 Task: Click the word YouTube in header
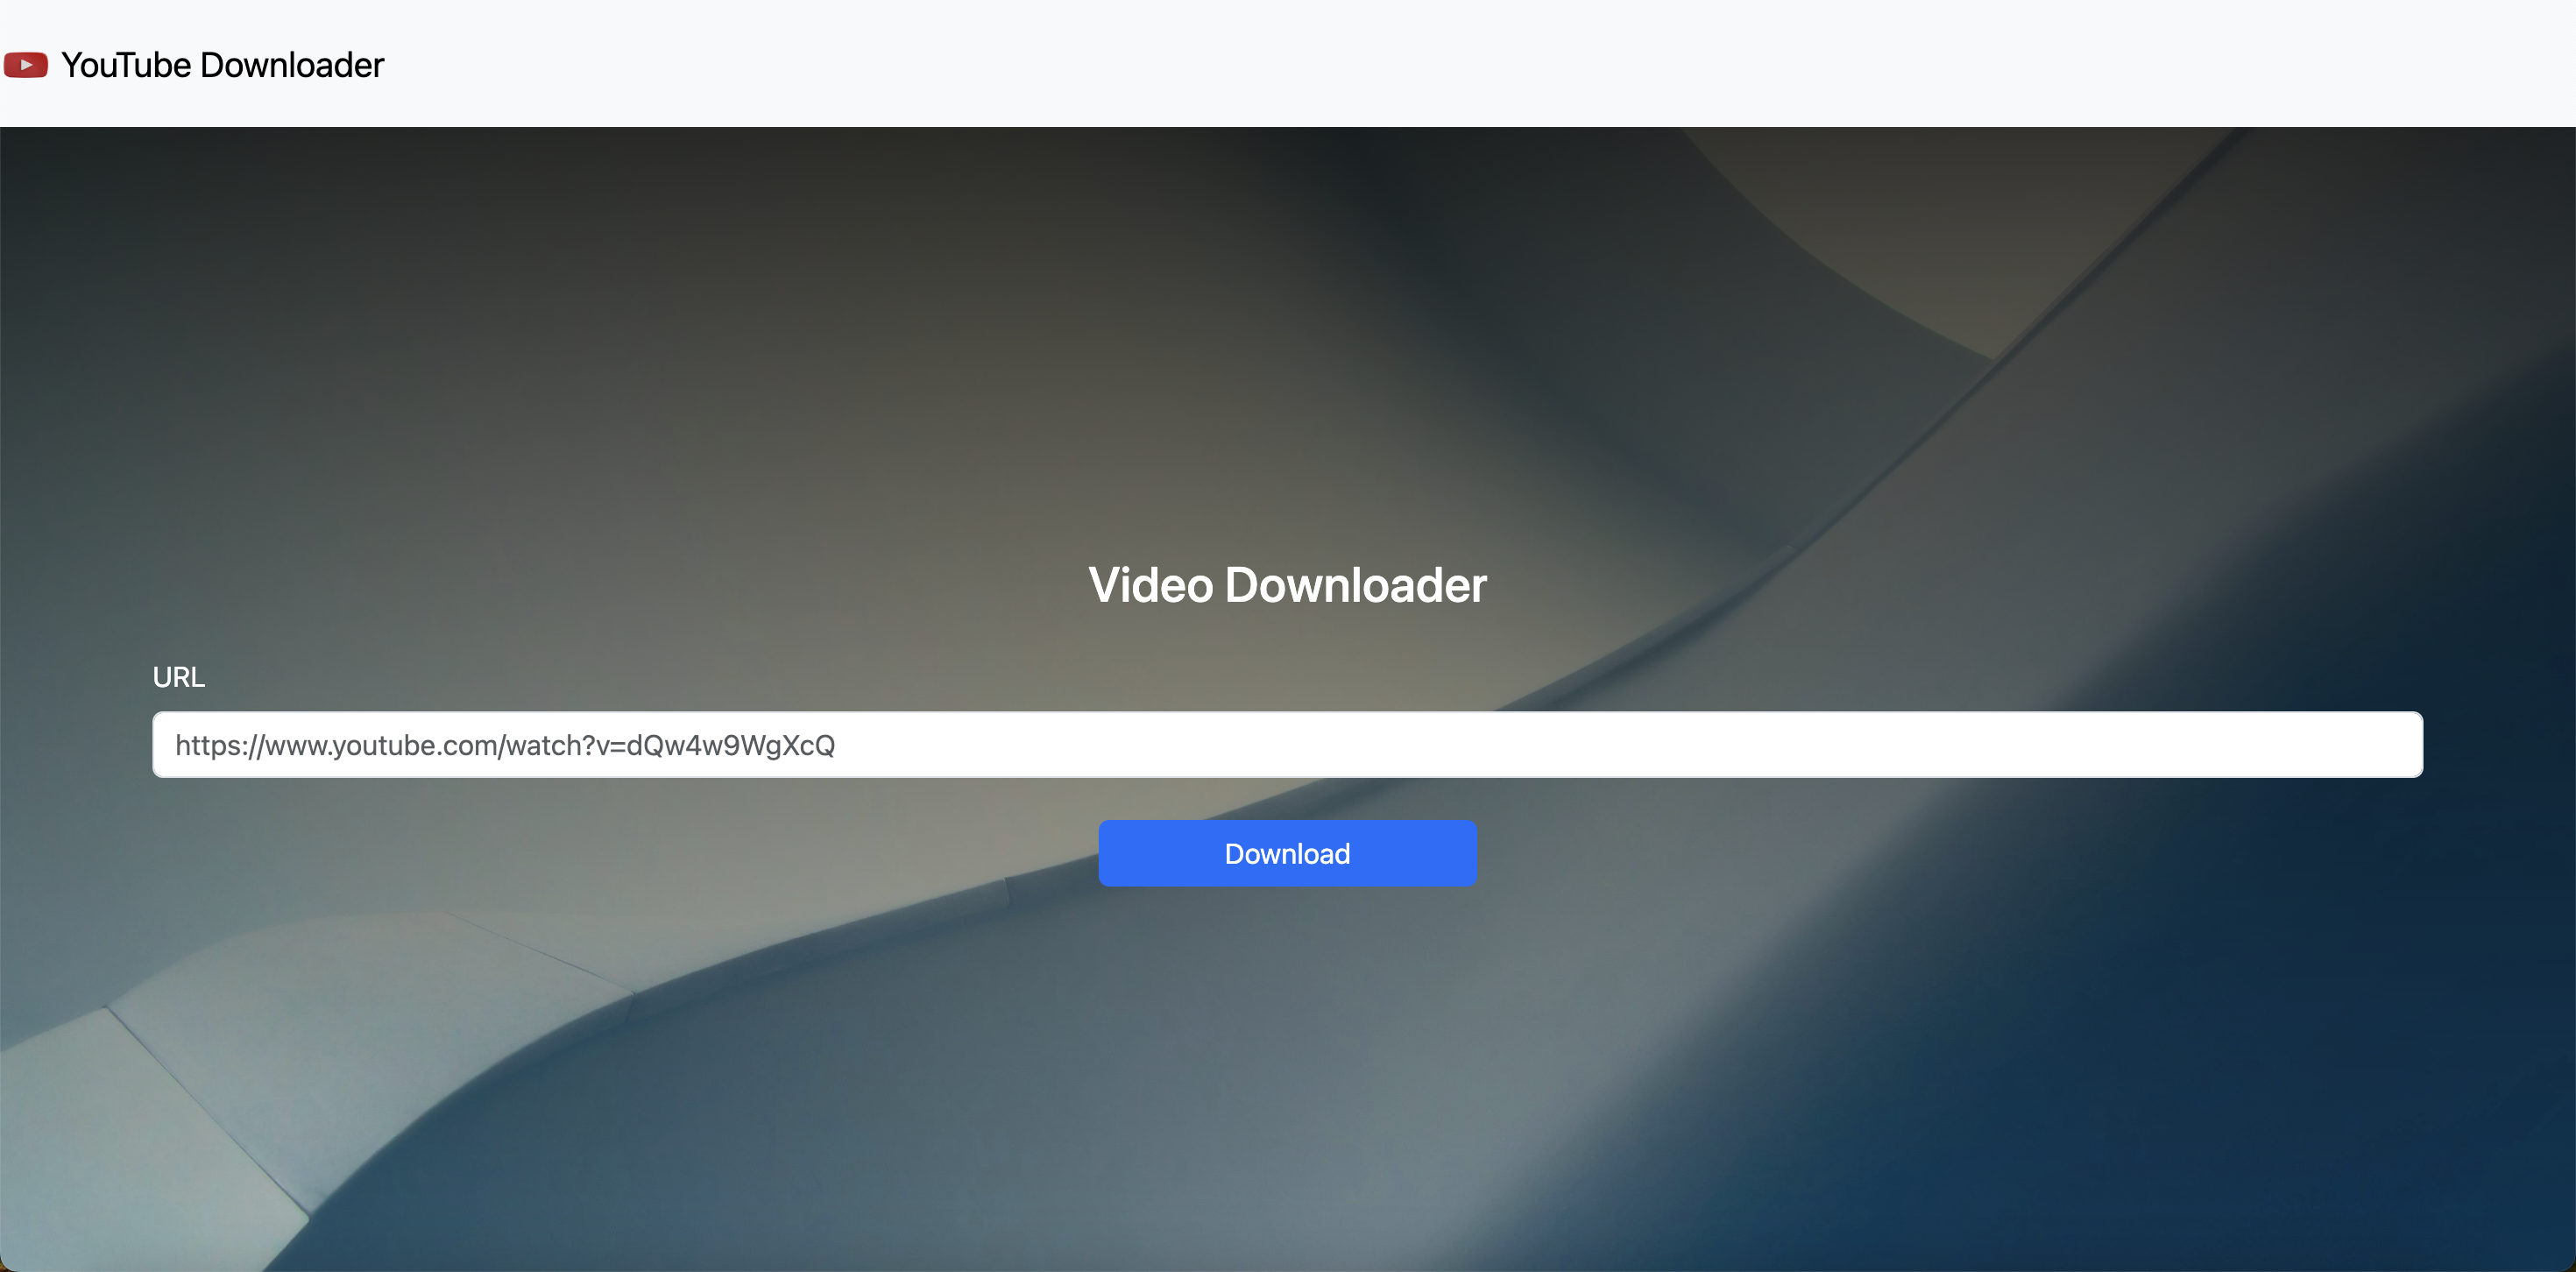coord(126,65)
